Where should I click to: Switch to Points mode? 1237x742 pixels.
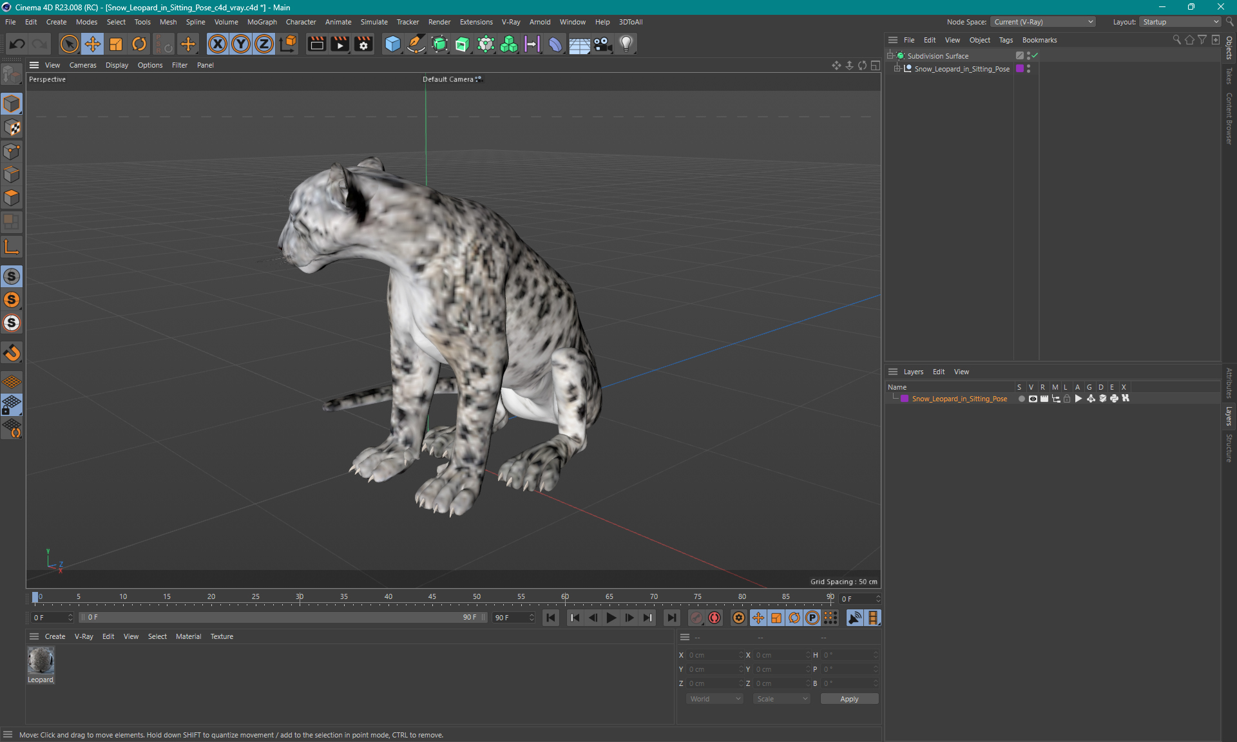[12, 151]
